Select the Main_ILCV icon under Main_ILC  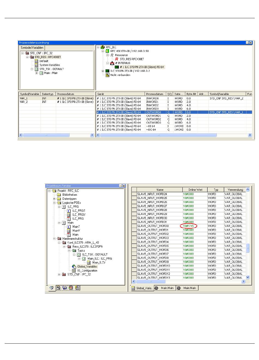pos(89,263)
